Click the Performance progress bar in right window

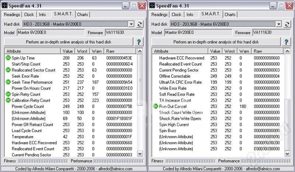266,161
